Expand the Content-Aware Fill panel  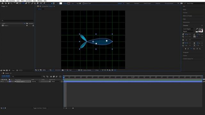point(188,59)
